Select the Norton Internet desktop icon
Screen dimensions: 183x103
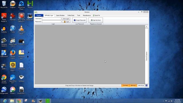(x=13, y=67)
